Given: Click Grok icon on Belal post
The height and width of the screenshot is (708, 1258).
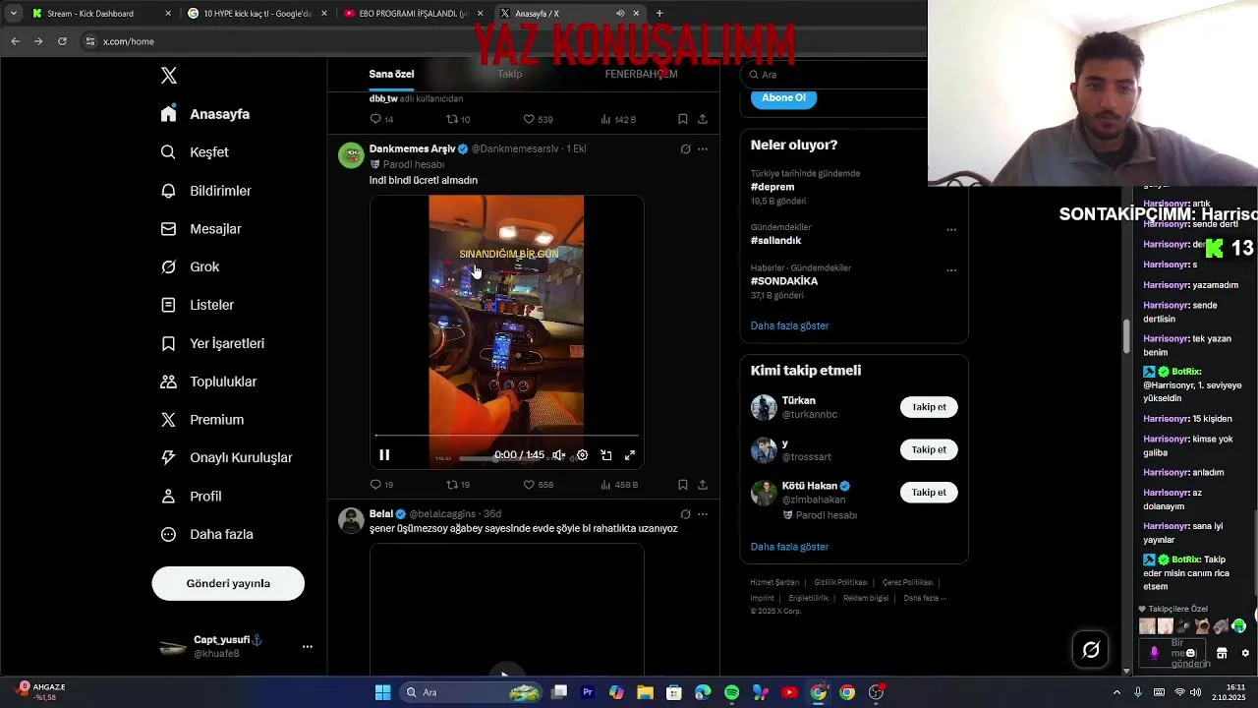Looking at the screenshot, I should pyautogui.click(x=685, y=514).
